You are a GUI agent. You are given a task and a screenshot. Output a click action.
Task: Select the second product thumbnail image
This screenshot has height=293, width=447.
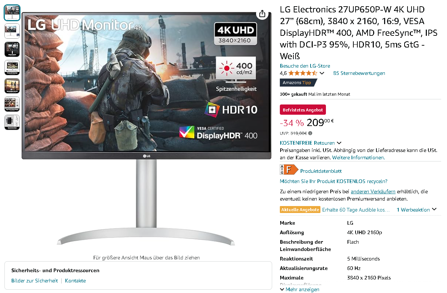click(x=12, y=31)
